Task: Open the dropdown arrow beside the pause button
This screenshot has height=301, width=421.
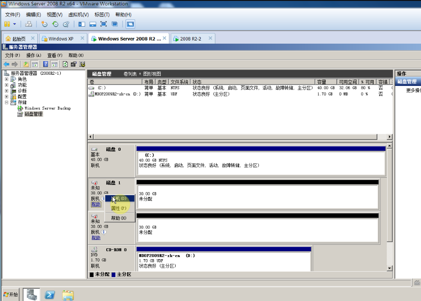Action: pyautogui.click(x=14, y=24)
